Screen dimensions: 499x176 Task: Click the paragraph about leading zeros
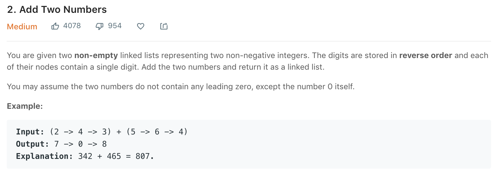(x=180, y=86)
